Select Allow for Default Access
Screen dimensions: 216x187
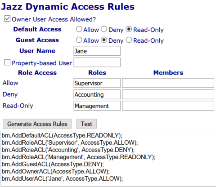[79, 29]
